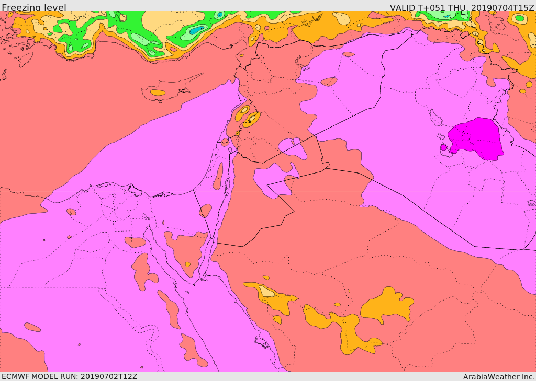
Task: Click the 'ECMWF MODEL RUN: 20190702T12Z' text
Action: pos(70,376)
